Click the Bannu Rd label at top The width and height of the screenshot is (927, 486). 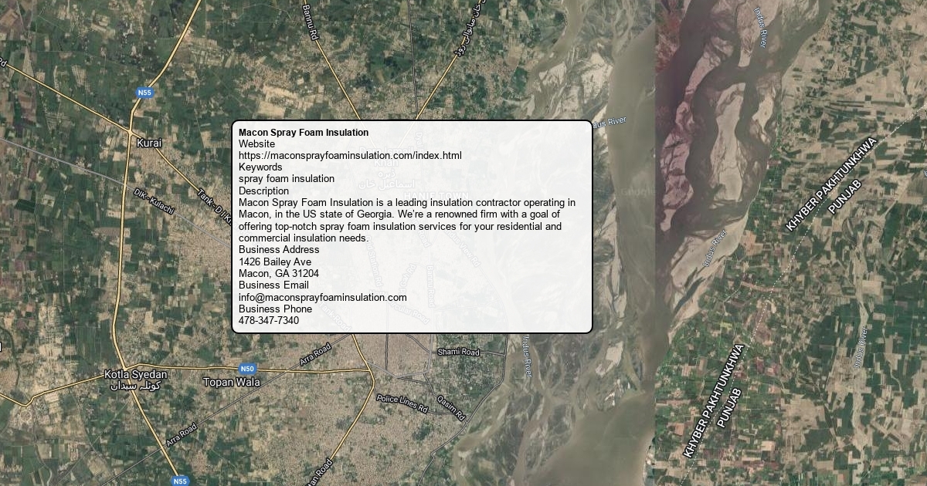[x=310, y=21]
